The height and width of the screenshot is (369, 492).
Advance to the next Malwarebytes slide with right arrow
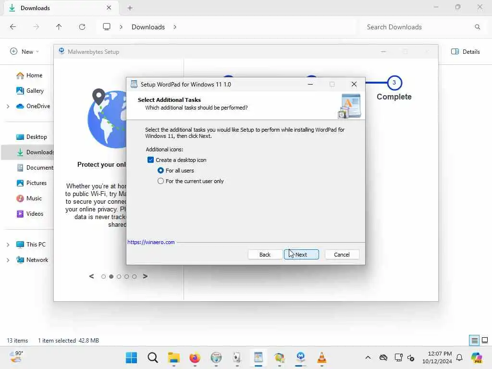(145, 276)
